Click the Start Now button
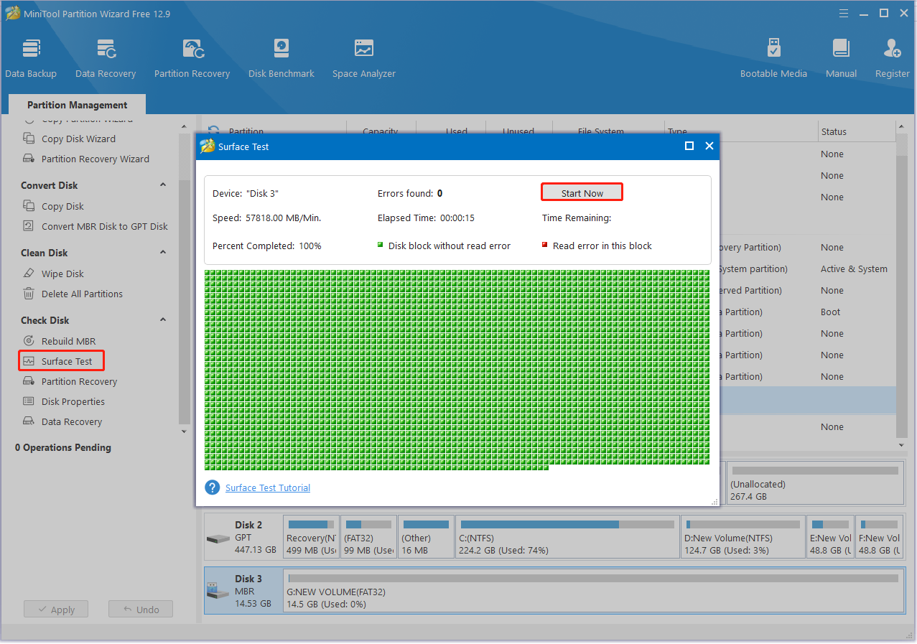Viewport: 917px width, 644px height. click(x=582, y=192)
